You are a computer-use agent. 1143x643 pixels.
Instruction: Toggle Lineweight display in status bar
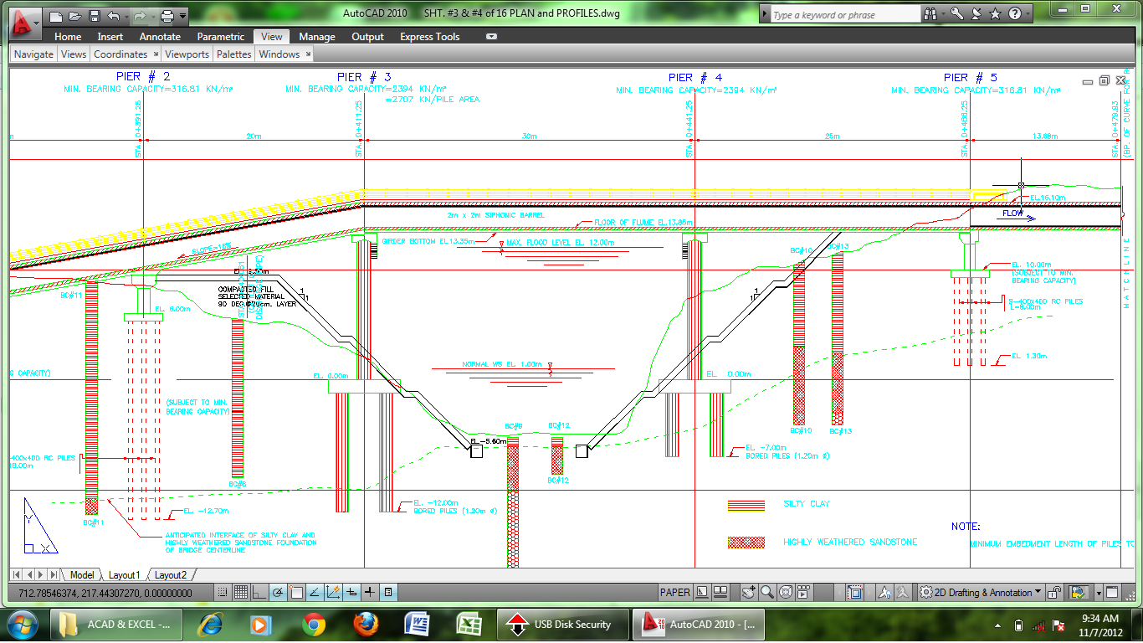[x=370, y=593]
